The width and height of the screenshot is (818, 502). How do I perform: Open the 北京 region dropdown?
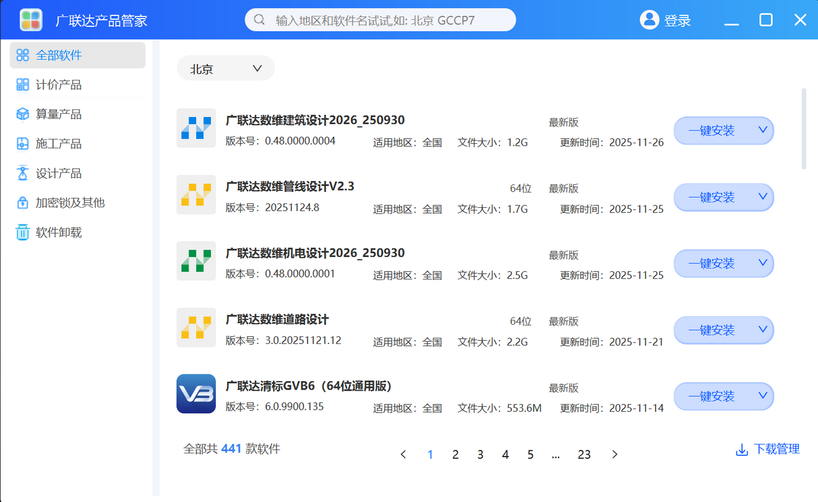pyautogui.click(x=226, y=68)
